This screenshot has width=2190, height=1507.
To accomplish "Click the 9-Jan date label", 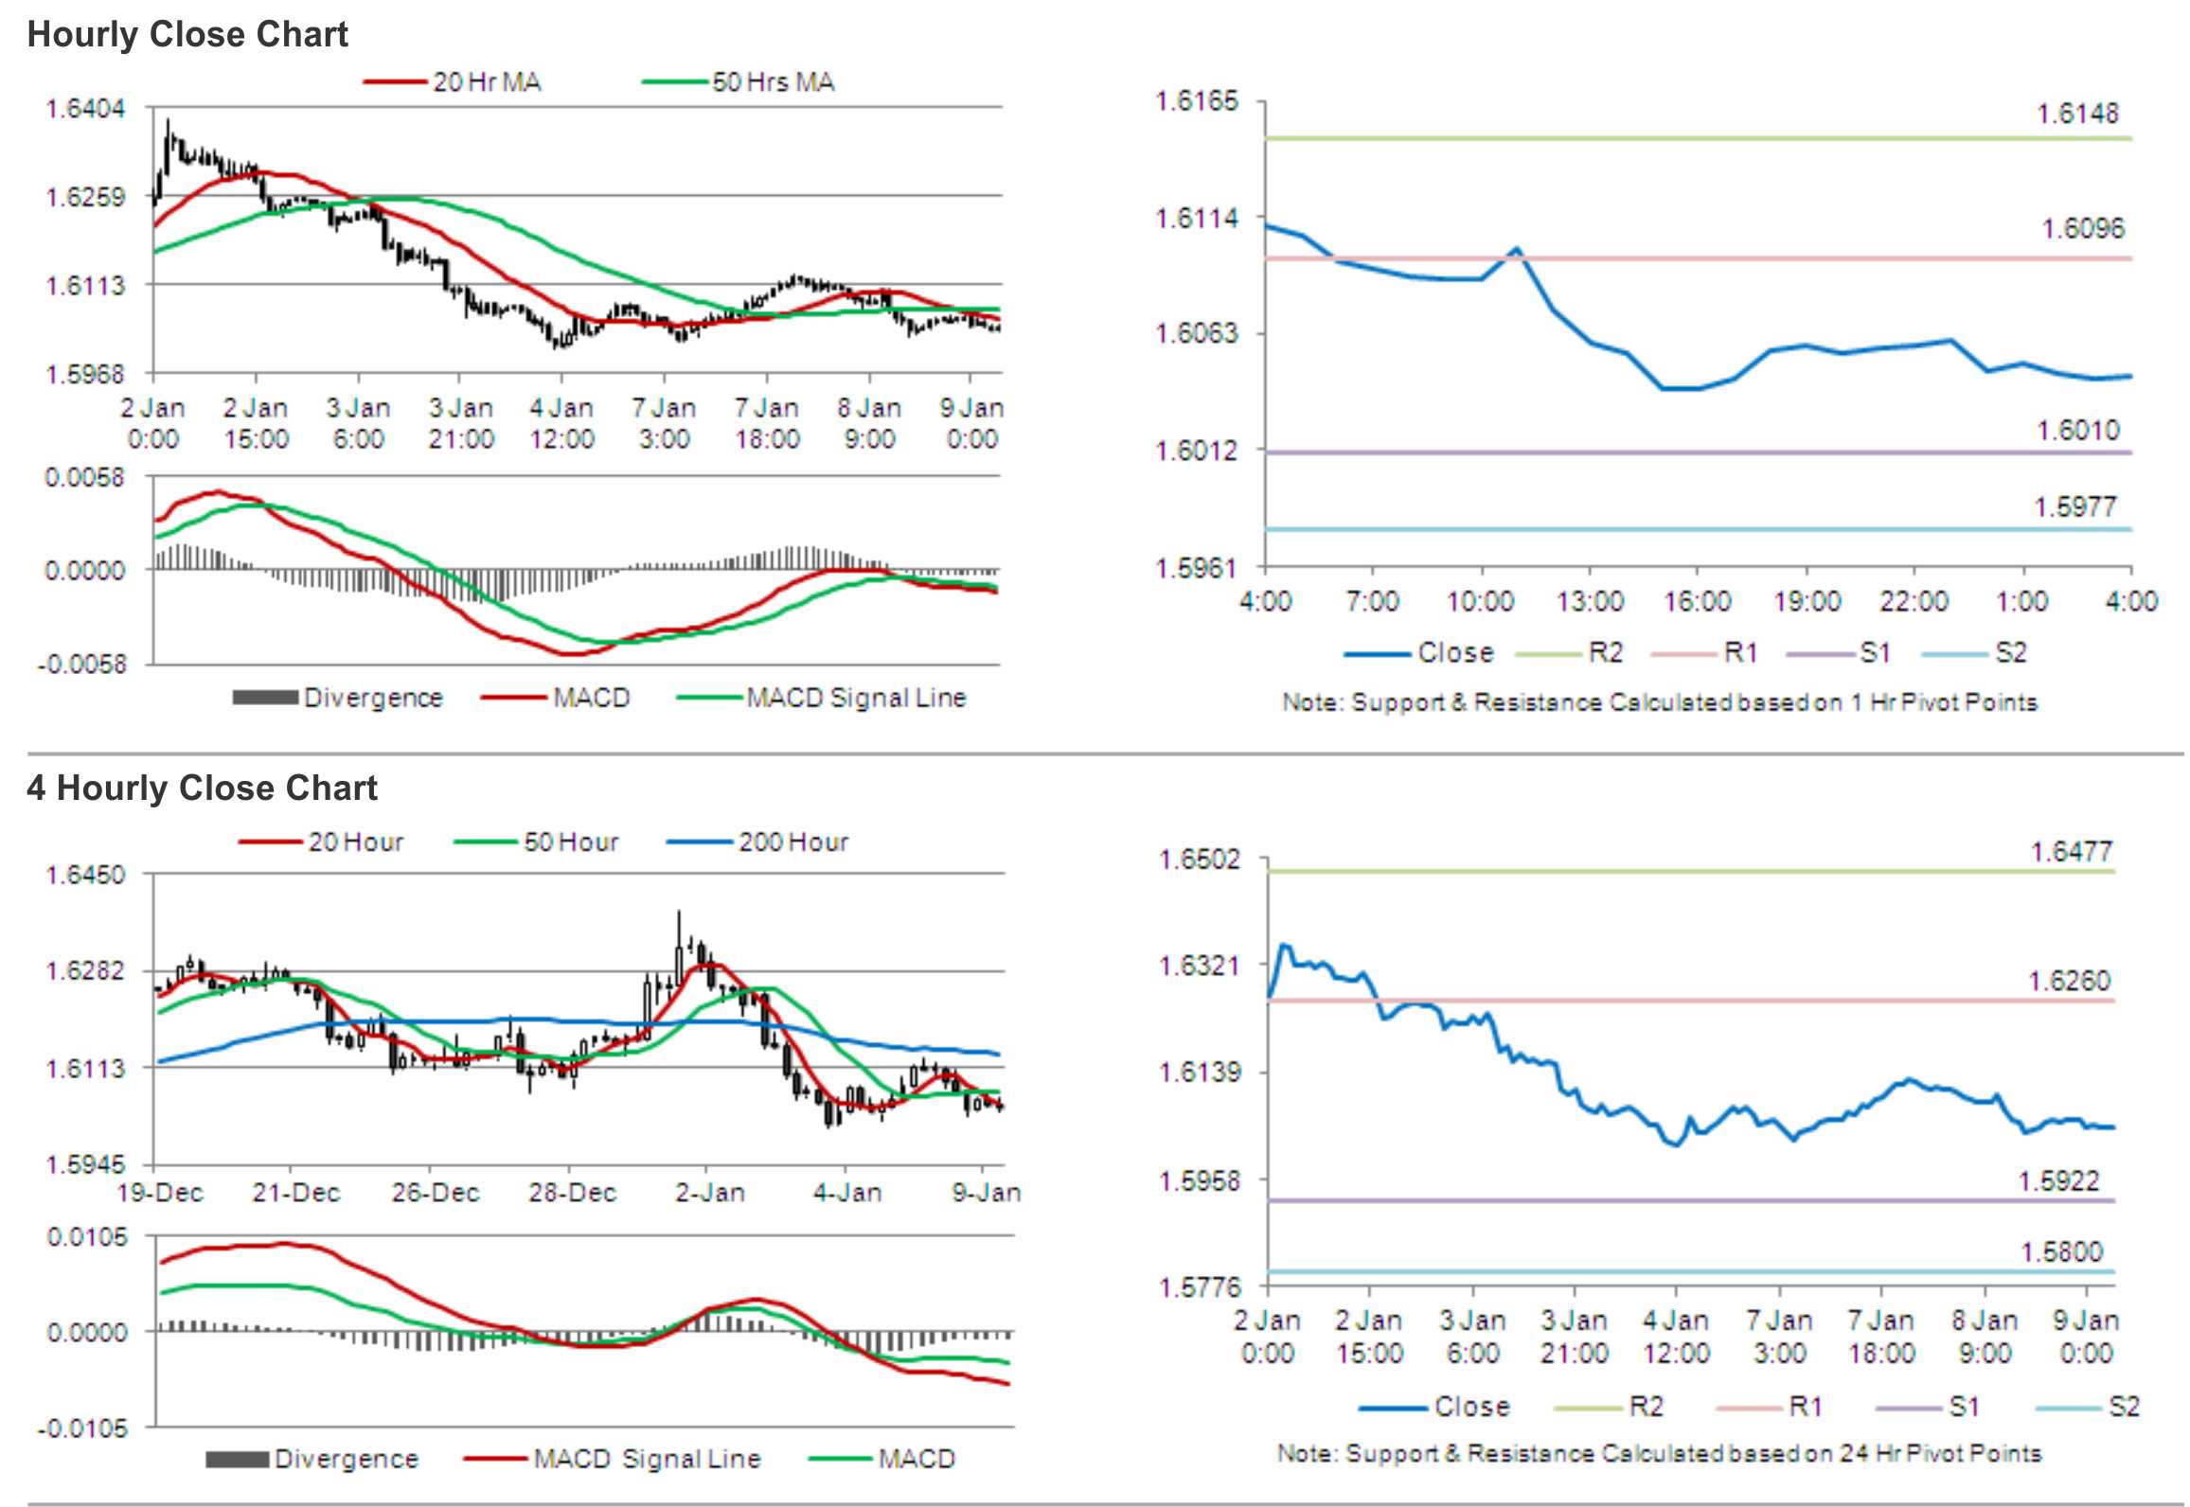I will pos(986,1193).
